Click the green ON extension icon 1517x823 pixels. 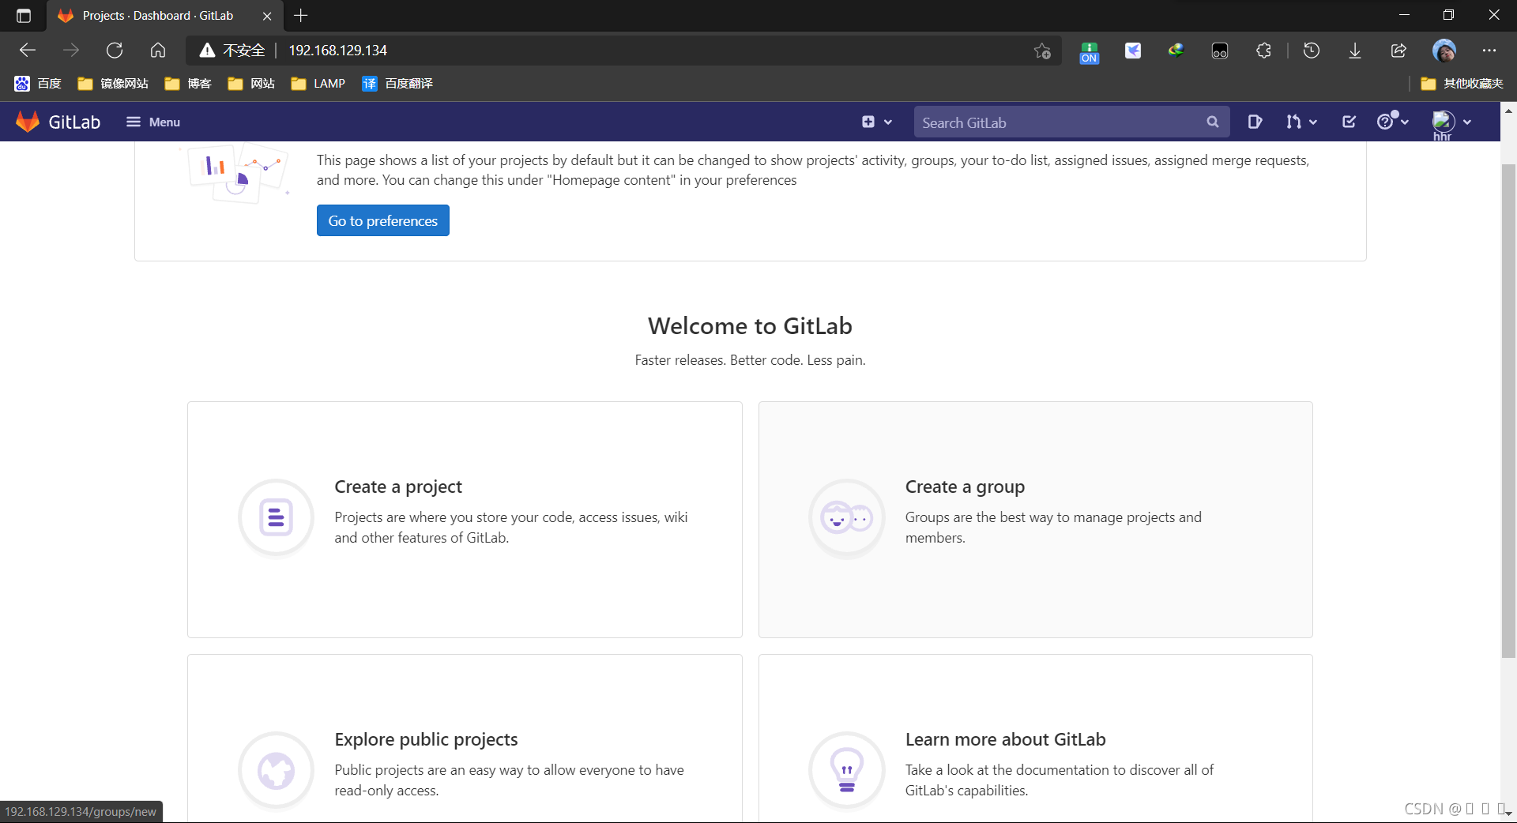click(1090, 52)
